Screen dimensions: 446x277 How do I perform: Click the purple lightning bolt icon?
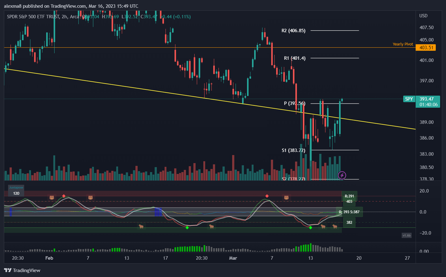pyautogui.click(x=342, y=175)
